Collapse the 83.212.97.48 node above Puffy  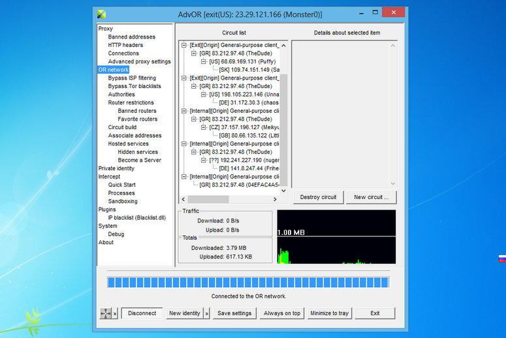[x=194, y=54]
